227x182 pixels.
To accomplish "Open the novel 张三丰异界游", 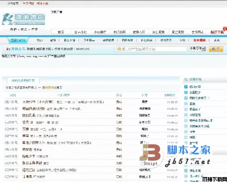I will tap(33, 163).
